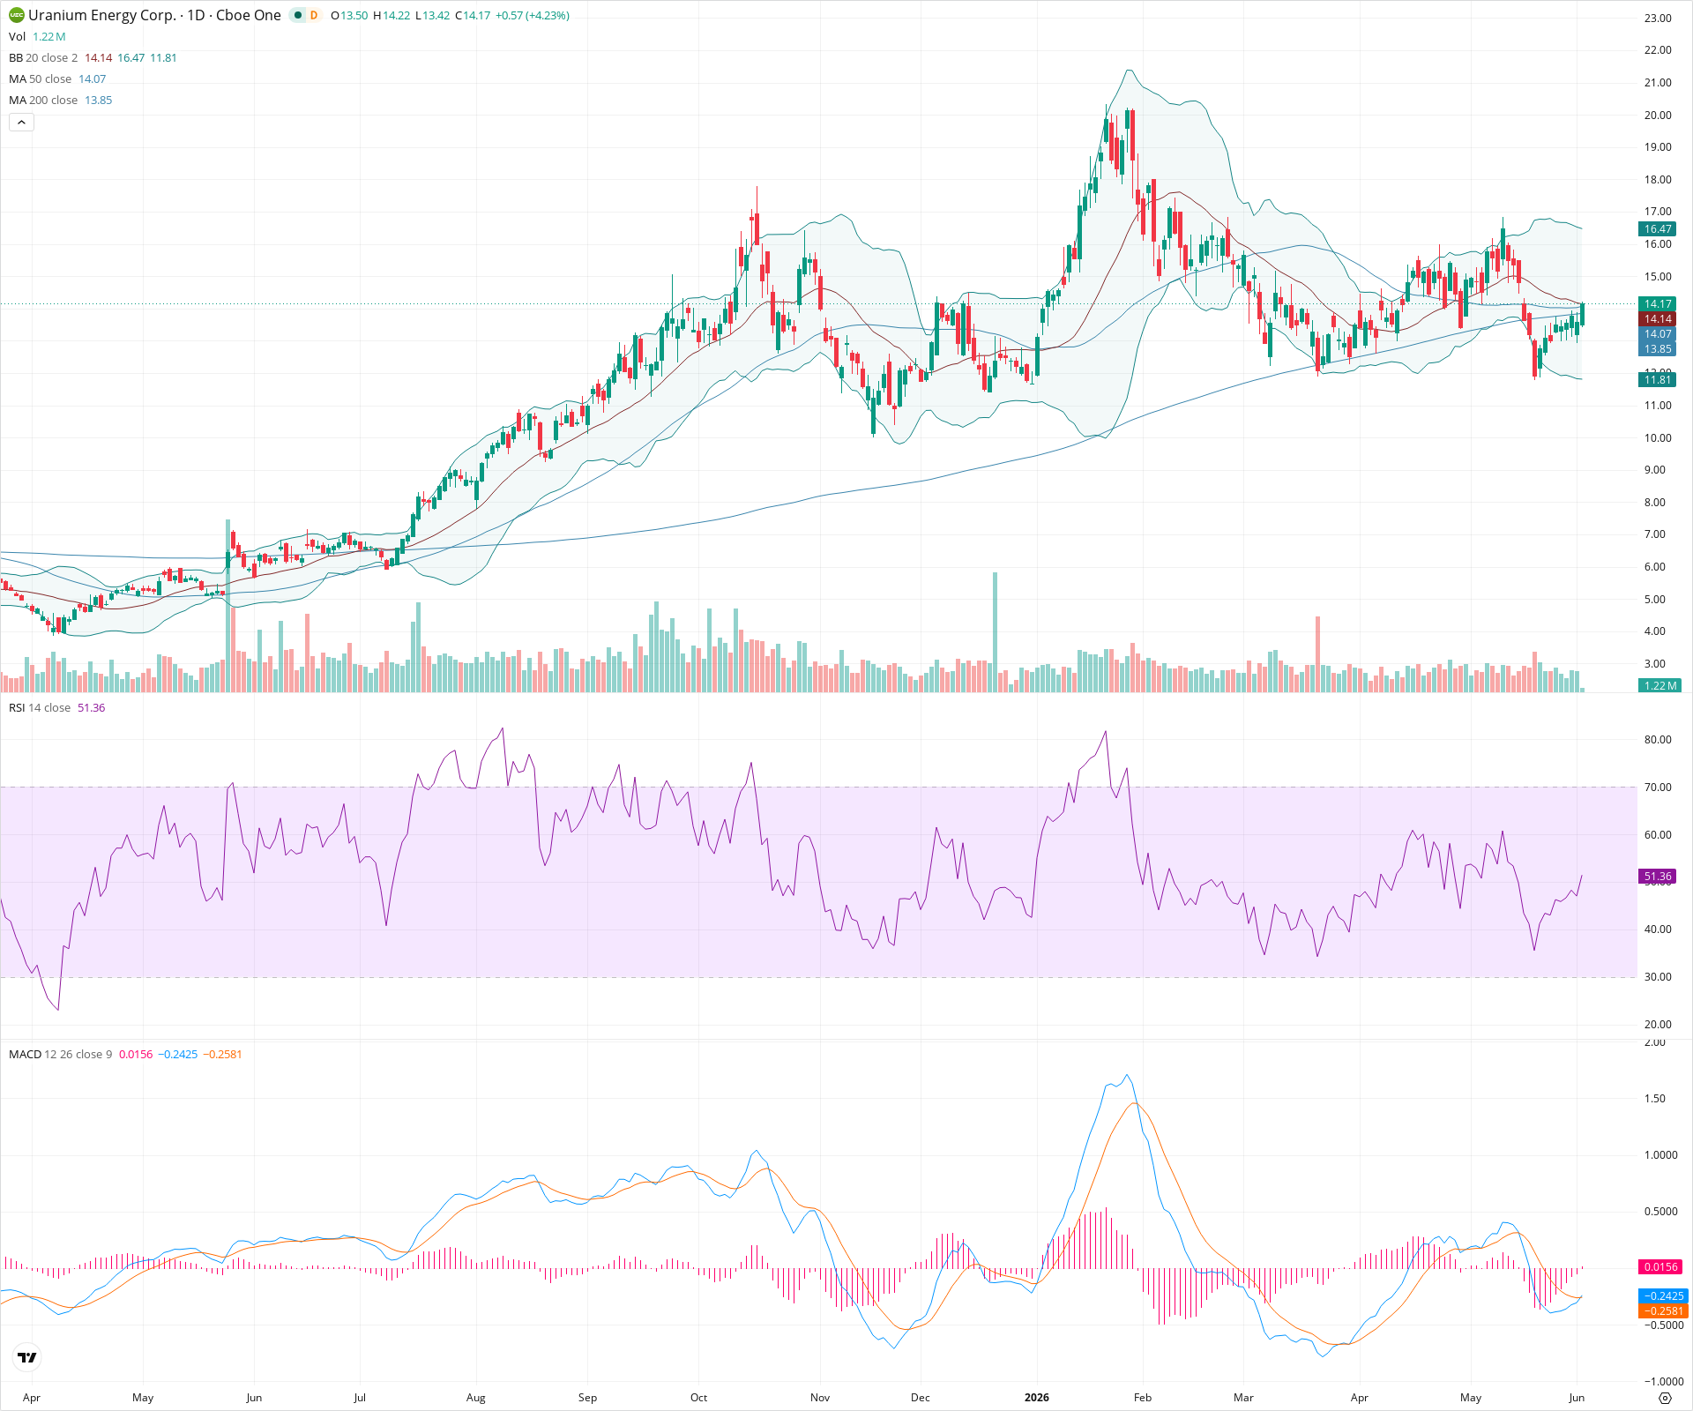1693x1411 pixels.
Task: Click the 1.22 M volume axis tag
Action: (1660, 685)
